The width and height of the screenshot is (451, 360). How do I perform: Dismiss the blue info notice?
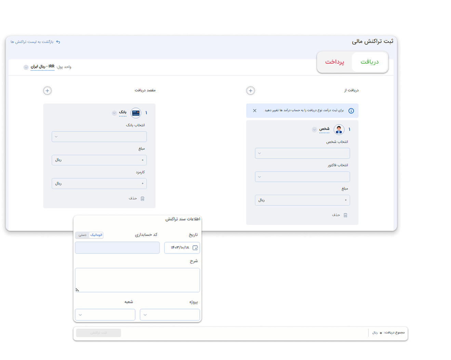[x=255, y=111]
